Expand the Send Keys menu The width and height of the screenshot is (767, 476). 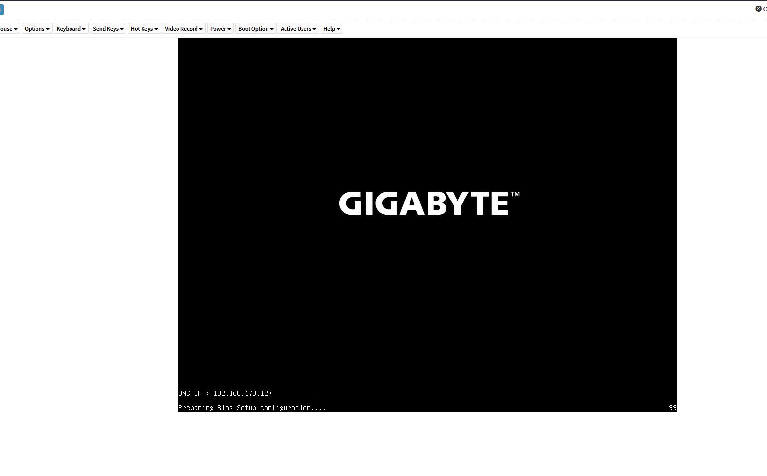pos(108,29)
